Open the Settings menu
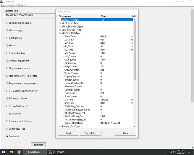The image size is (194, 155). click(x=20, y=5)
